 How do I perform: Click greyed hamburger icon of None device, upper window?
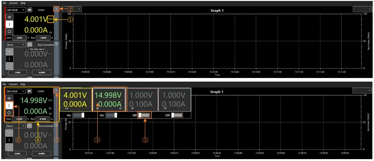pos(9,52)
